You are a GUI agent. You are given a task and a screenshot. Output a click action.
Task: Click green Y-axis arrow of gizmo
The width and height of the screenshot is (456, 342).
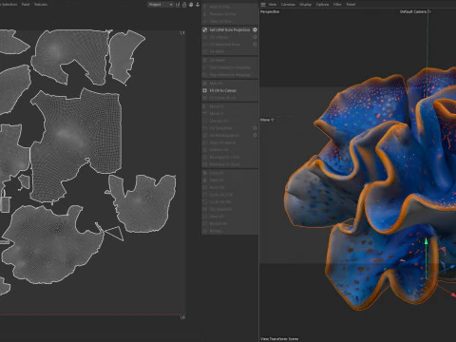(427, 241)
